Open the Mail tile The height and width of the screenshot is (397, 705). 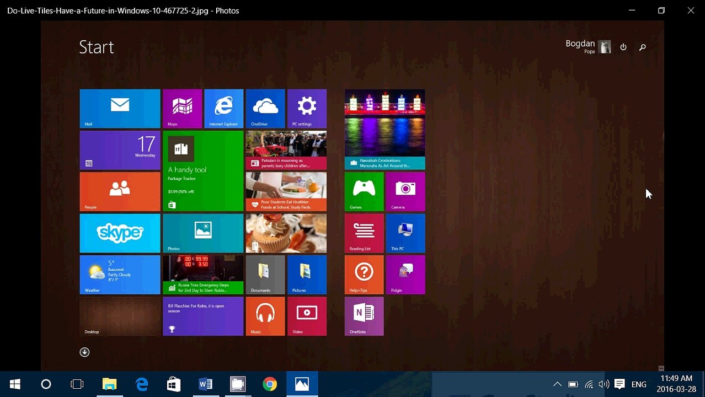click(120, 109)
